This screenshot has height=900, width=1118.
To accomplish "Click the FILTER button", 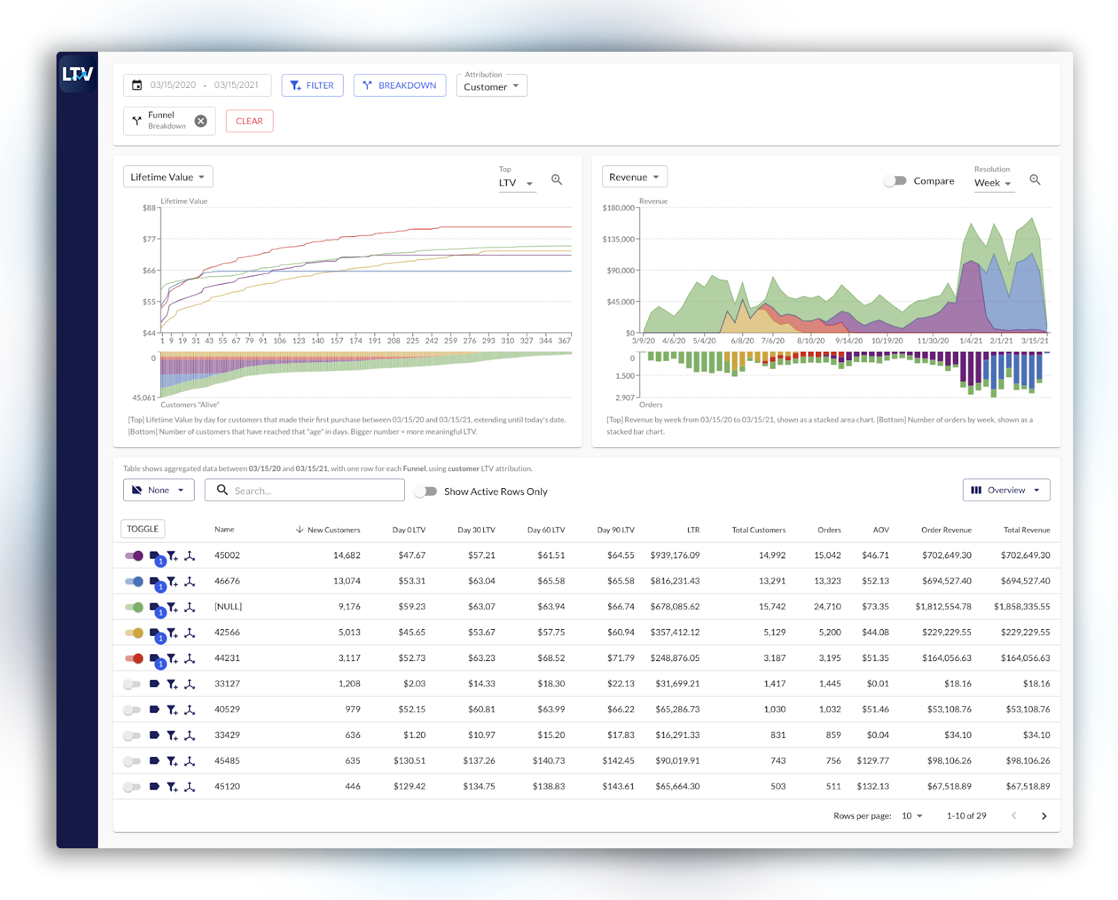I will 312,85.
